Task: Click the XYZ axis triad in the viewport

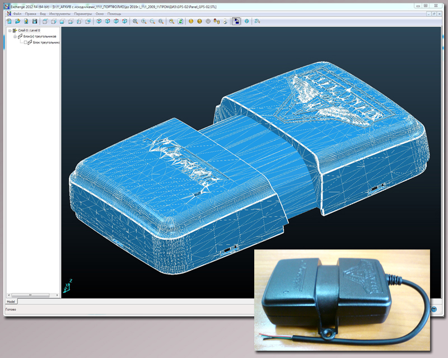Action: click(x=68, y=286)
